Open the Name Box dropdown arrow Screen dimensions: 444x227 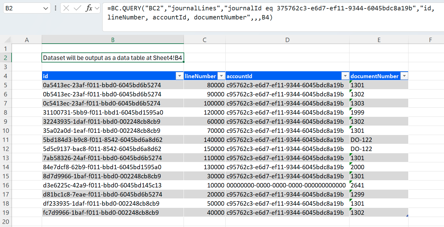coord(45,8)
